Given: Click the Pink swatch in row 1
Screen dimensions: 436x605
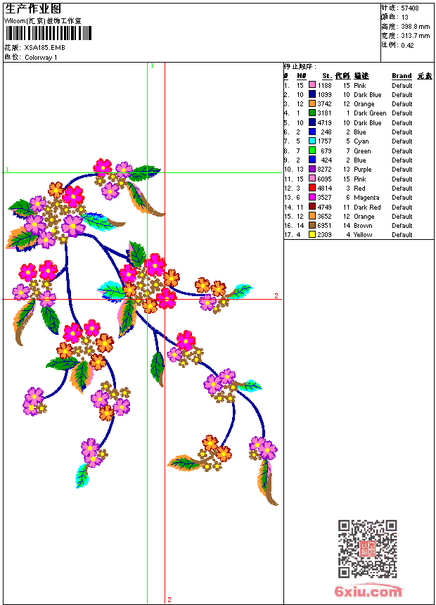Looking at the screenshot, I should [x=312, y=85].
